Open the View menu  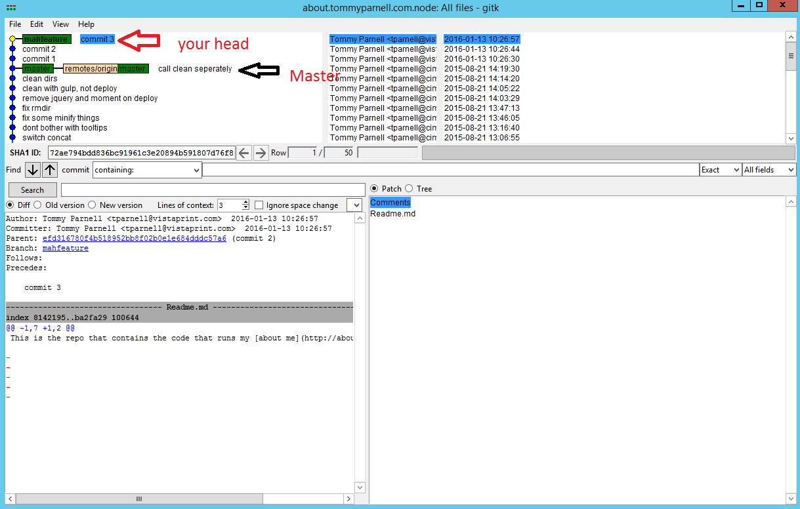60,24
